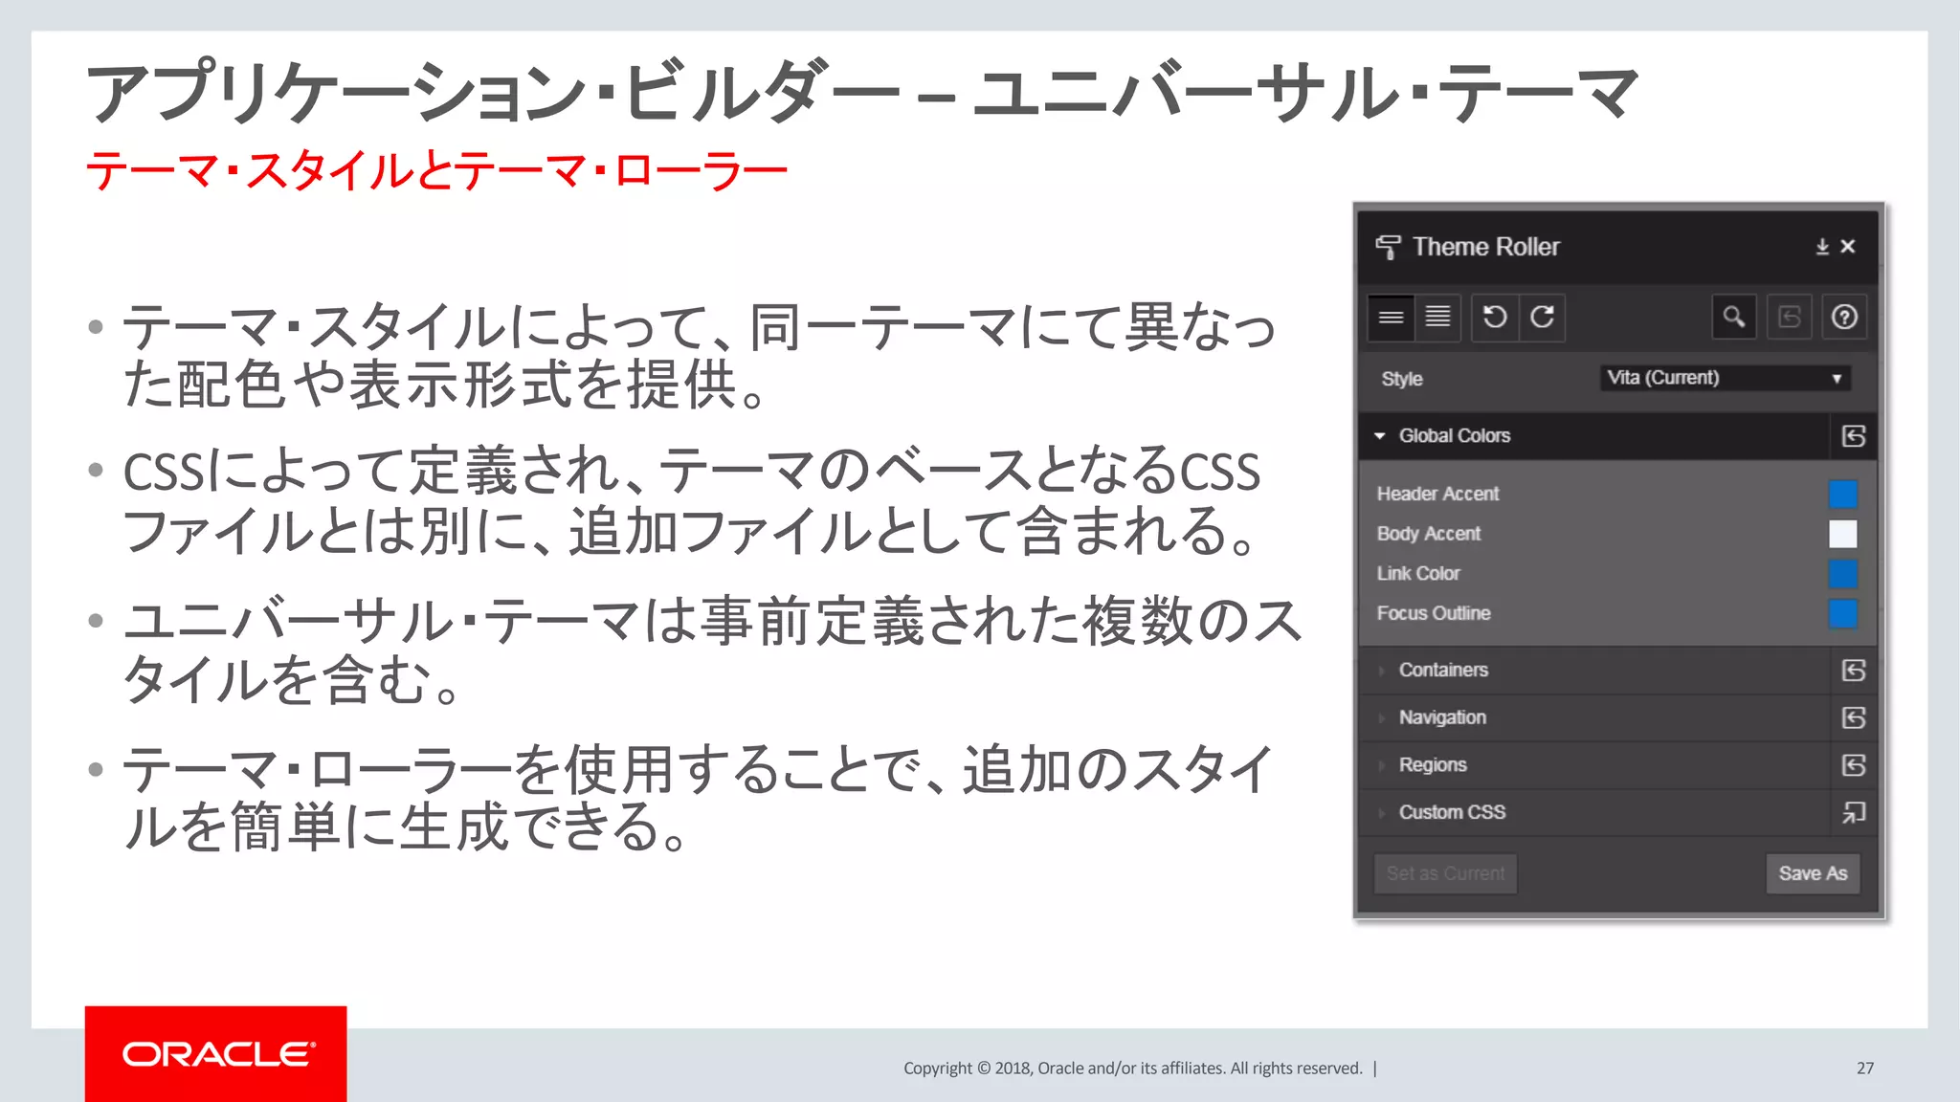The image size is (1960, 1102).
Task: Click the Header Accent label
Action: click(x=1437, y=494)
